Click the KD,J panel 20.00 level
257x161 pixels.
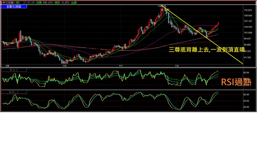246,107
